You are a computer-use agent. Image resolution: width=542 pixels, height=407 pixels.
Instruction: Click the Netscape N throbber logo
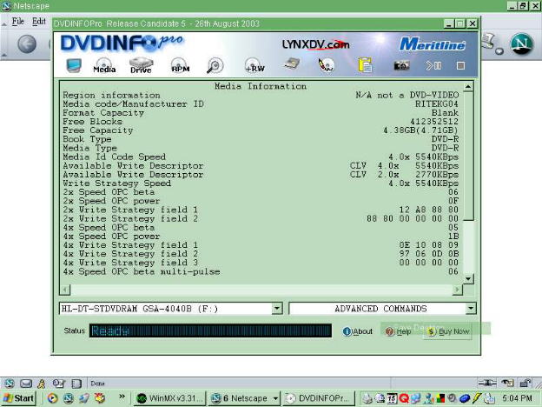pos(521,43)
